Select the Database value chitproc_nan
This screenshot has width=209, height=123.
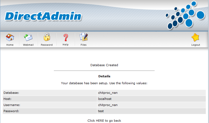point(108,93)
